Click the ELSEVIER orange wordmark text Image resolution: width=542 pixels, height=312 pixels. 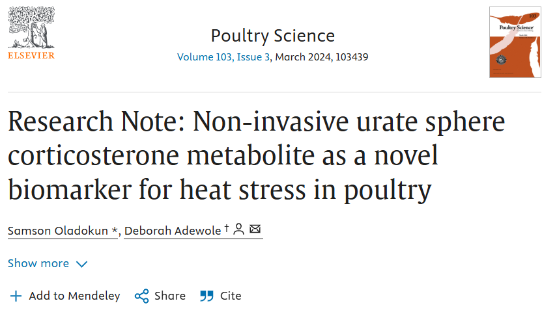pos(31,55)
